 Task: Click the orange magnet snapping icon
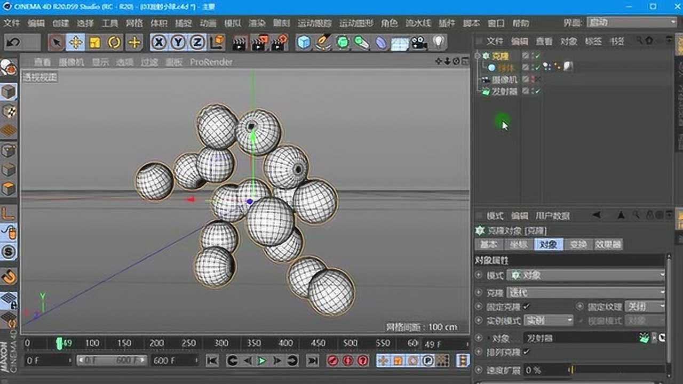[8, 276]
